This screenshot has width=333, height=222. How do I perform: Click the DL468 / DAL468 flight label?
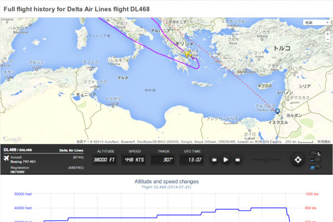coord(18,150)
